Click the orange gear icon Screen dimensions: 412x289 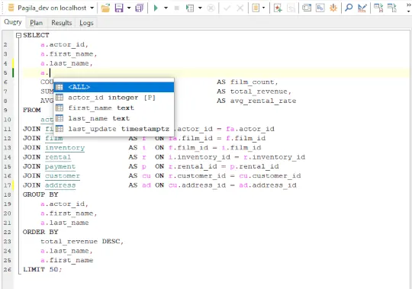(333, 8)
